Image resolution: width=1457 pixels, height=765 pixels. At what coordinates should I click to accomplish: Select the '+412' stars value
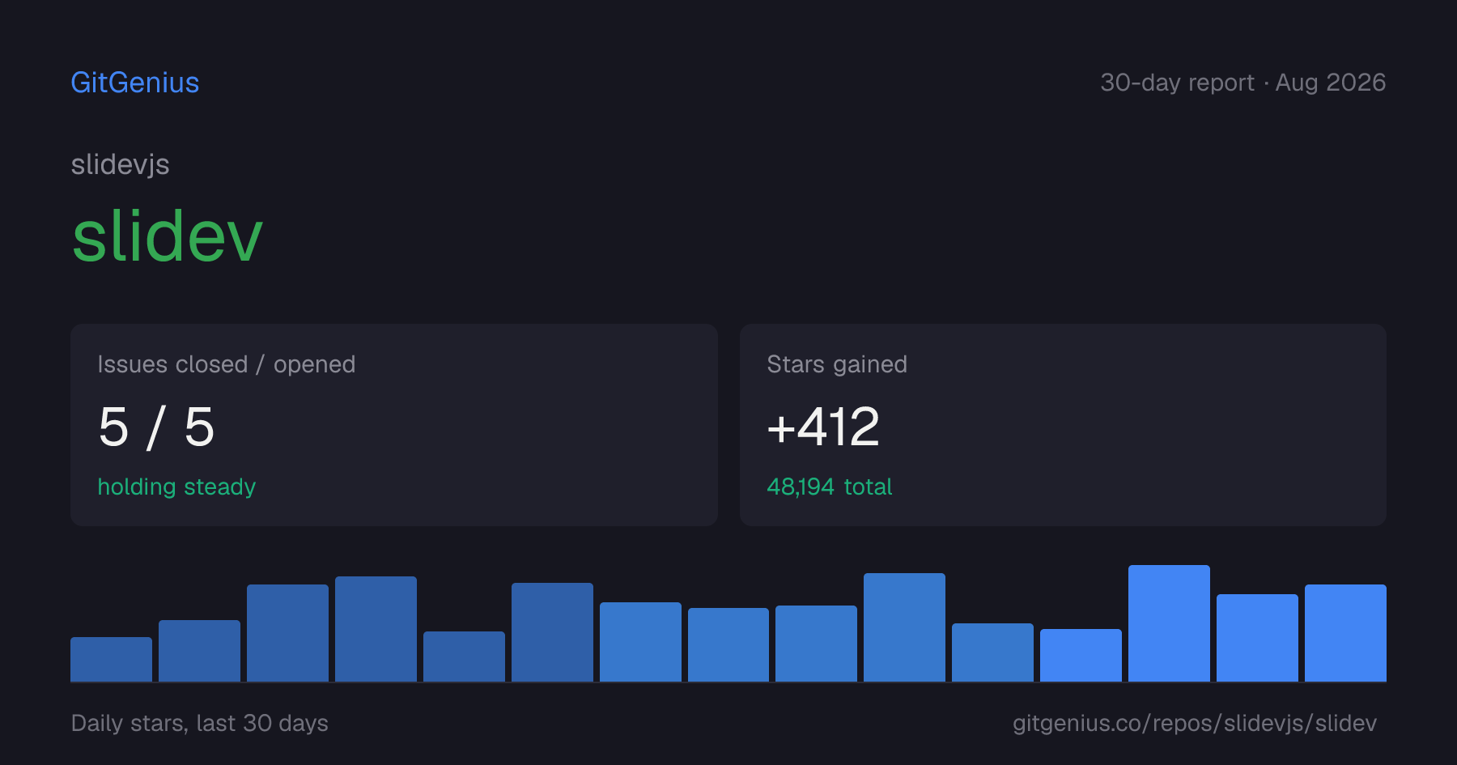823,427
